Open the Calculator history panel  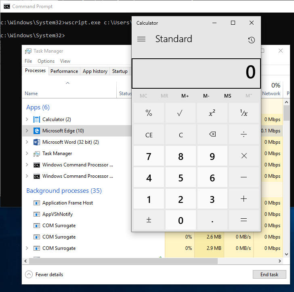pos(252,40)
